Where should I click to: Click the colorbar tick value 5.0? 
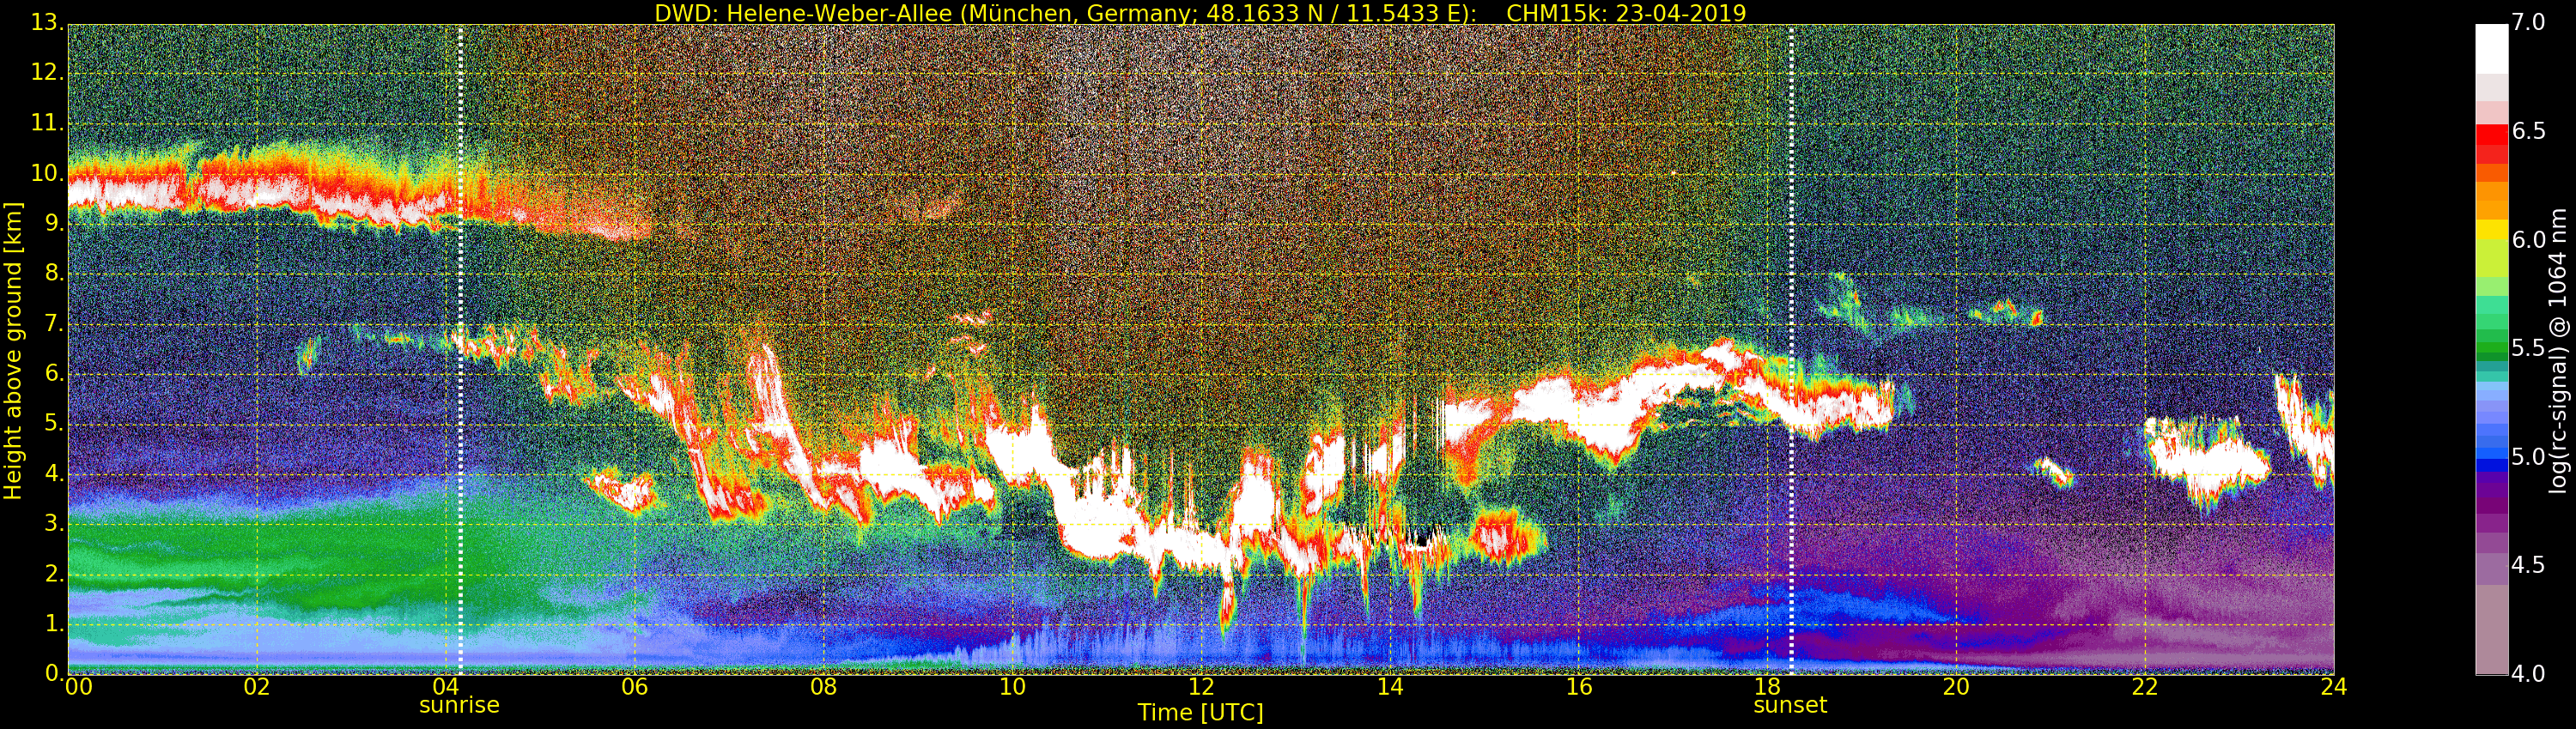(2527, 457)
